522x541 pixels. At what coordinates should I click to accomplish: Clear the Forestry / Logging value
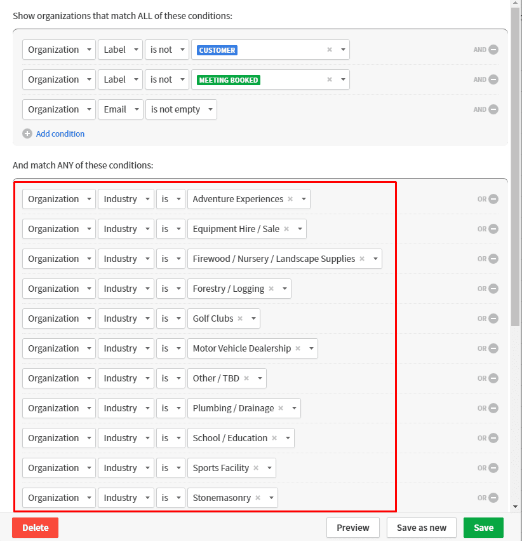pyautogui.click(x=271, y=289)
